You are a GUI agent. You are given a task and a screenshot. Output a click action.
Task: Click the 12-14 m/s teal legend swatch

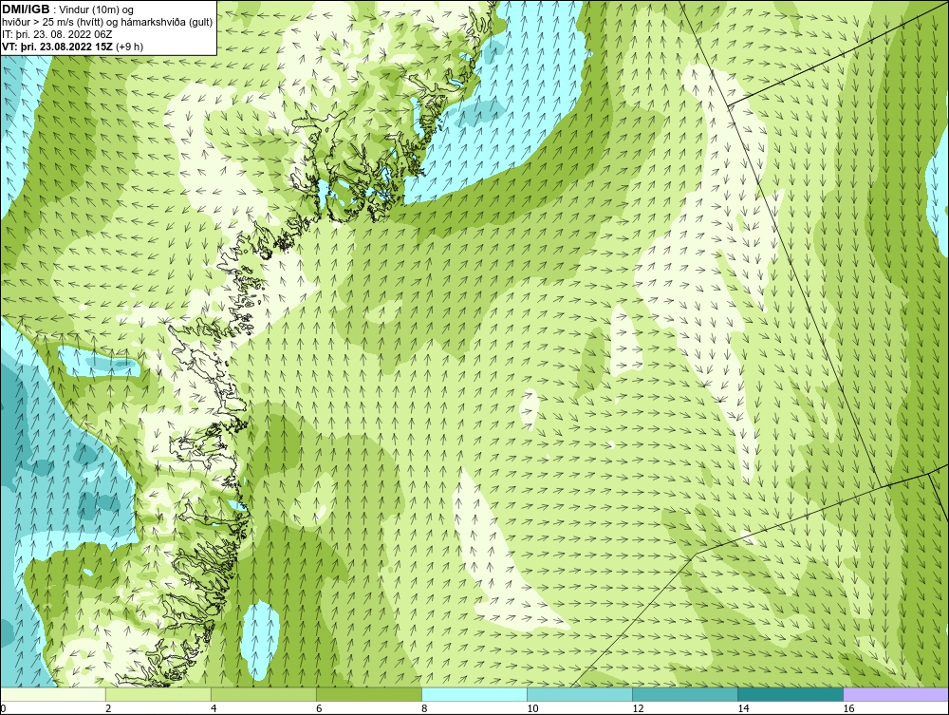tap(685, 694)
